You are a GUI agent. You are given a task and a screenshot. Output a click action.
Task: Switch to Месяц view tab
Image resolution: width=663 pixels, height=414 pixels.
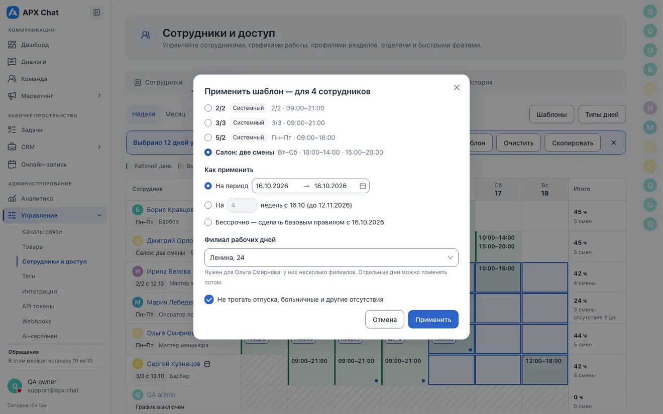point(175,114)
